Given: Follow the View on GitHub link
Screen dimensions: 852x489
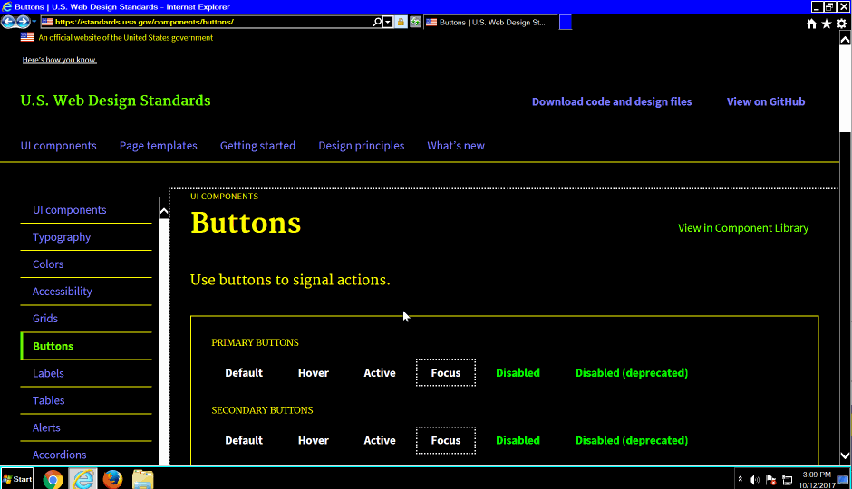Looking at the screenshot, I should (x=766, y=101).
